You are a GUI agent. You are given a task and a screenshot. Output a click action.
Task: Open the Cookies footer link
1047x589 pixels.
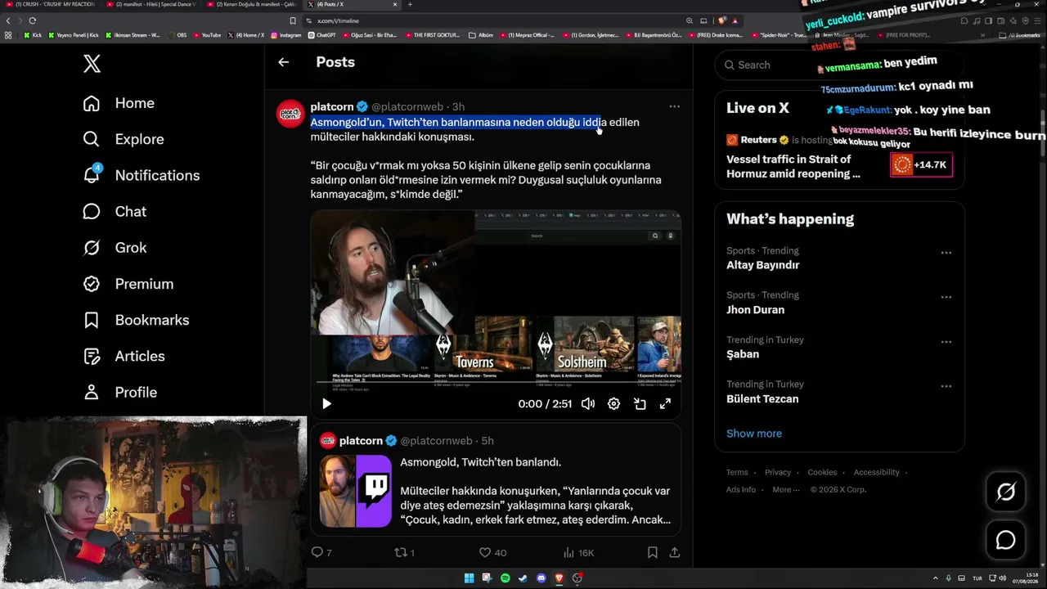[x=822, y=472]
